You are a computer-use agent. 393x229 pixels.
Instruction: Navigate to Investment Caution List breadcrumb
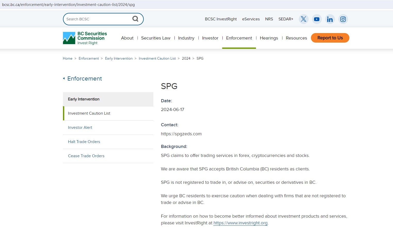pyautogui.click(x=157, y=59)
